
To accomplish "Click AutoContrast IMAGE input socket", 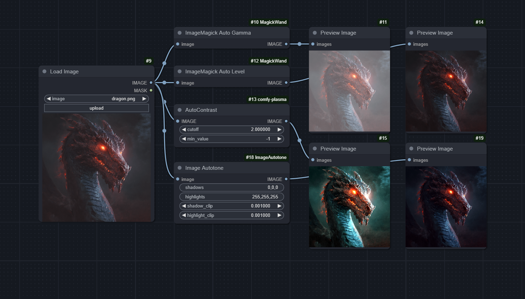I will coord(178,121).
